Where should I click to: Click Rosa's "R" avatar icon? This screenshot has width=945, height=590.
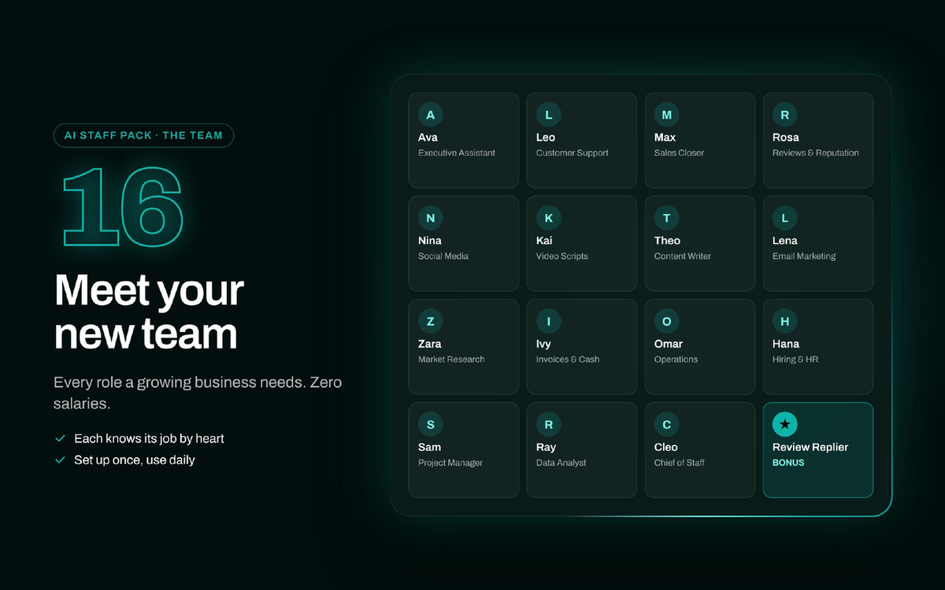pyautogui.click(x=785, y=115)
